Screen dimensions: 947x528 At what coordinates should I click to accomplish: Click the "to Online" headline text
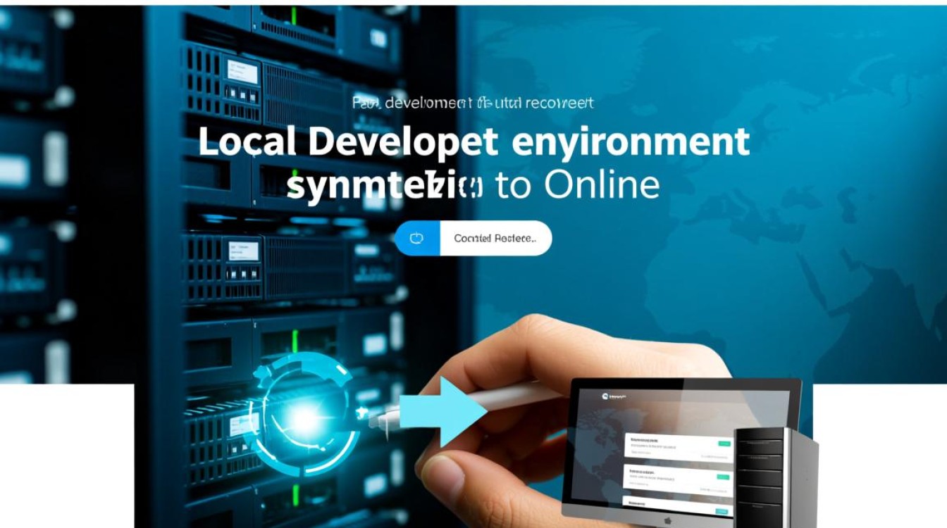[x=578, y=184]
